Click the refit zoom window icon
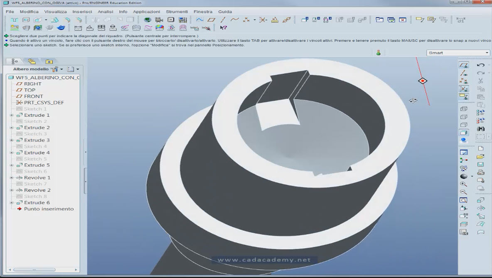Screen dimensions: 492x278 pos(463,200)
